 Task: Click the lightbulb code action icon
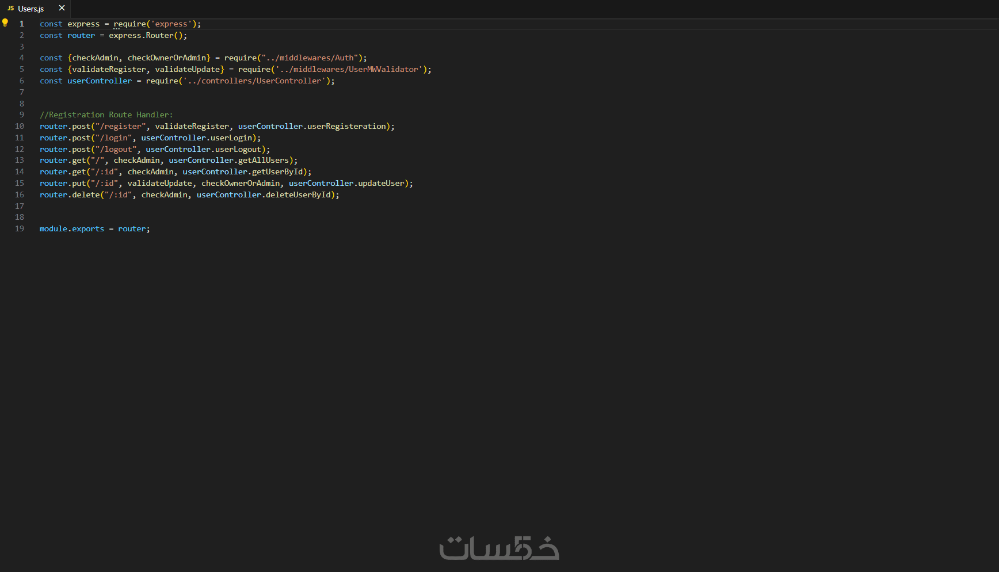point(5,23)
